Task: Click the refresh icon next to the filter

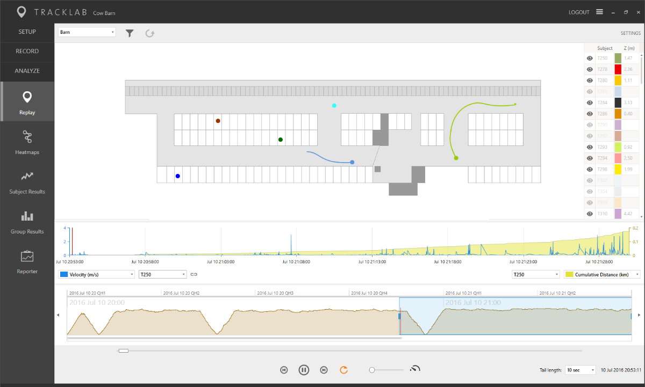Action: coord(149,33)
